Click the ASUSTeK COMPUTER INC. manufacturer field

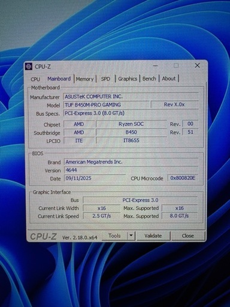click(x=131, y=97)
